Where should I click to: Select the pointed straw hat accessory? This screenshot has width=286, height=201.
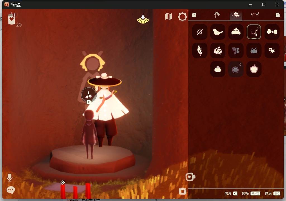pos(236,32)
